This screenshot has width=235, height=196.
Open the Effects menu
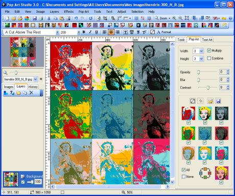68,12
